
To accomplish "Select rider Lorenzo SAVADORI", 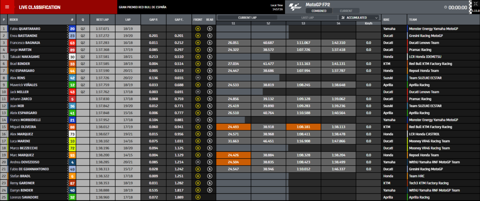I will [x=24, y=198].
